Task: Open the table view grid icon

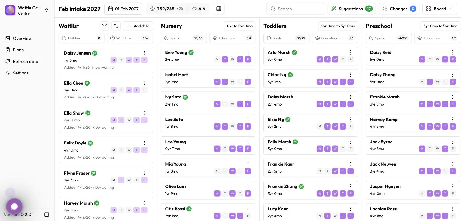Action: tap(219, 9)
